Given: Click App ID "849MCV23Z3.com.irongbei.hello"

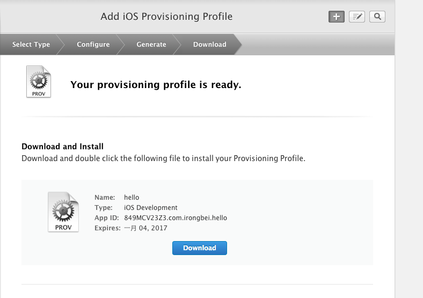Looking at the screenshot, I should pyautogui.click(x=176, y=218).
